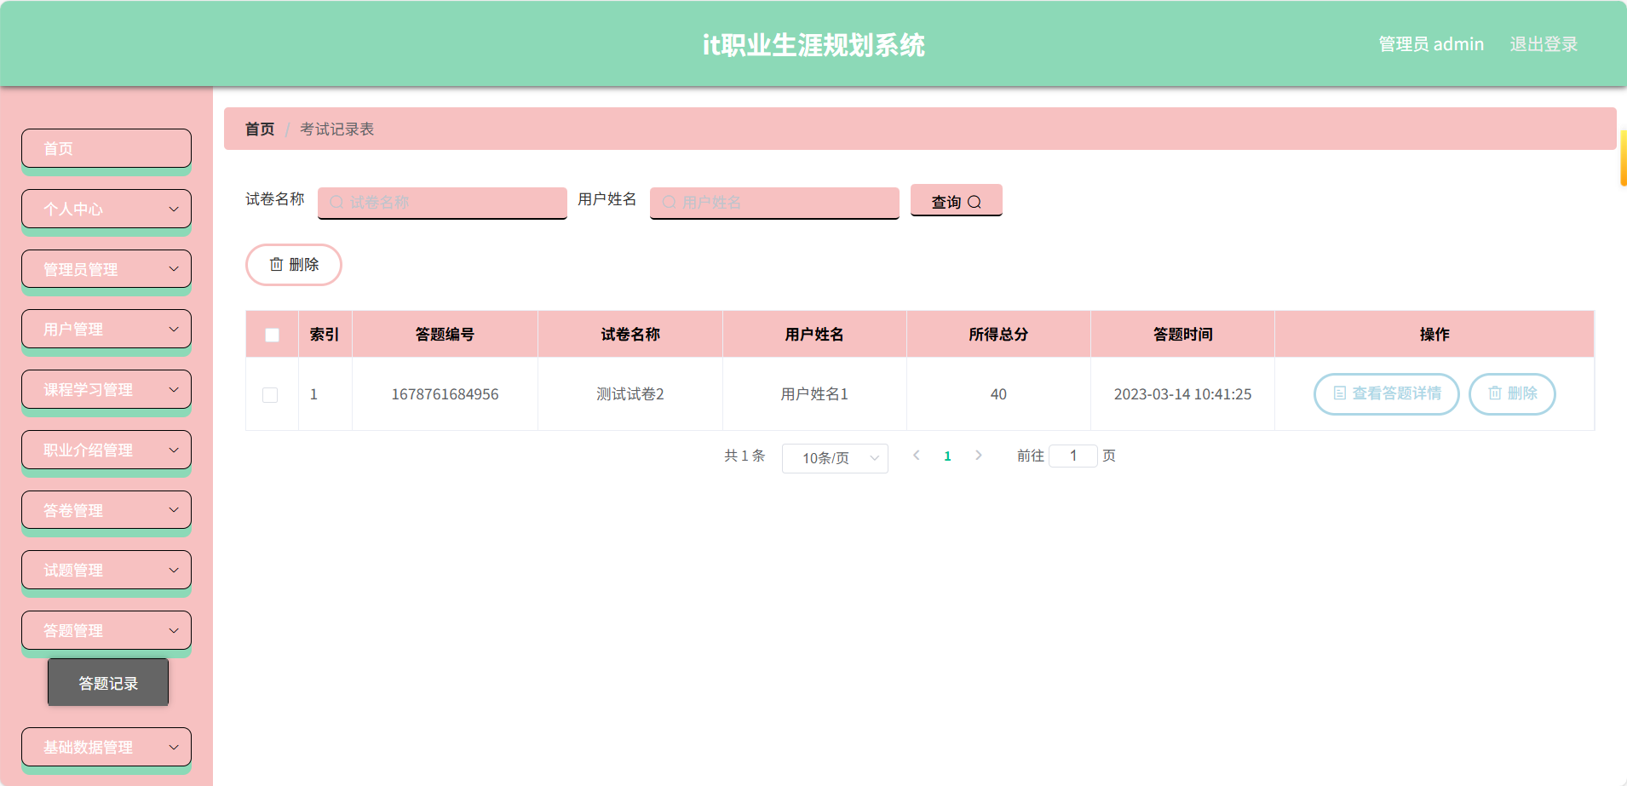Toggle the select-all checkbox in table header

(x=272, y=335)
